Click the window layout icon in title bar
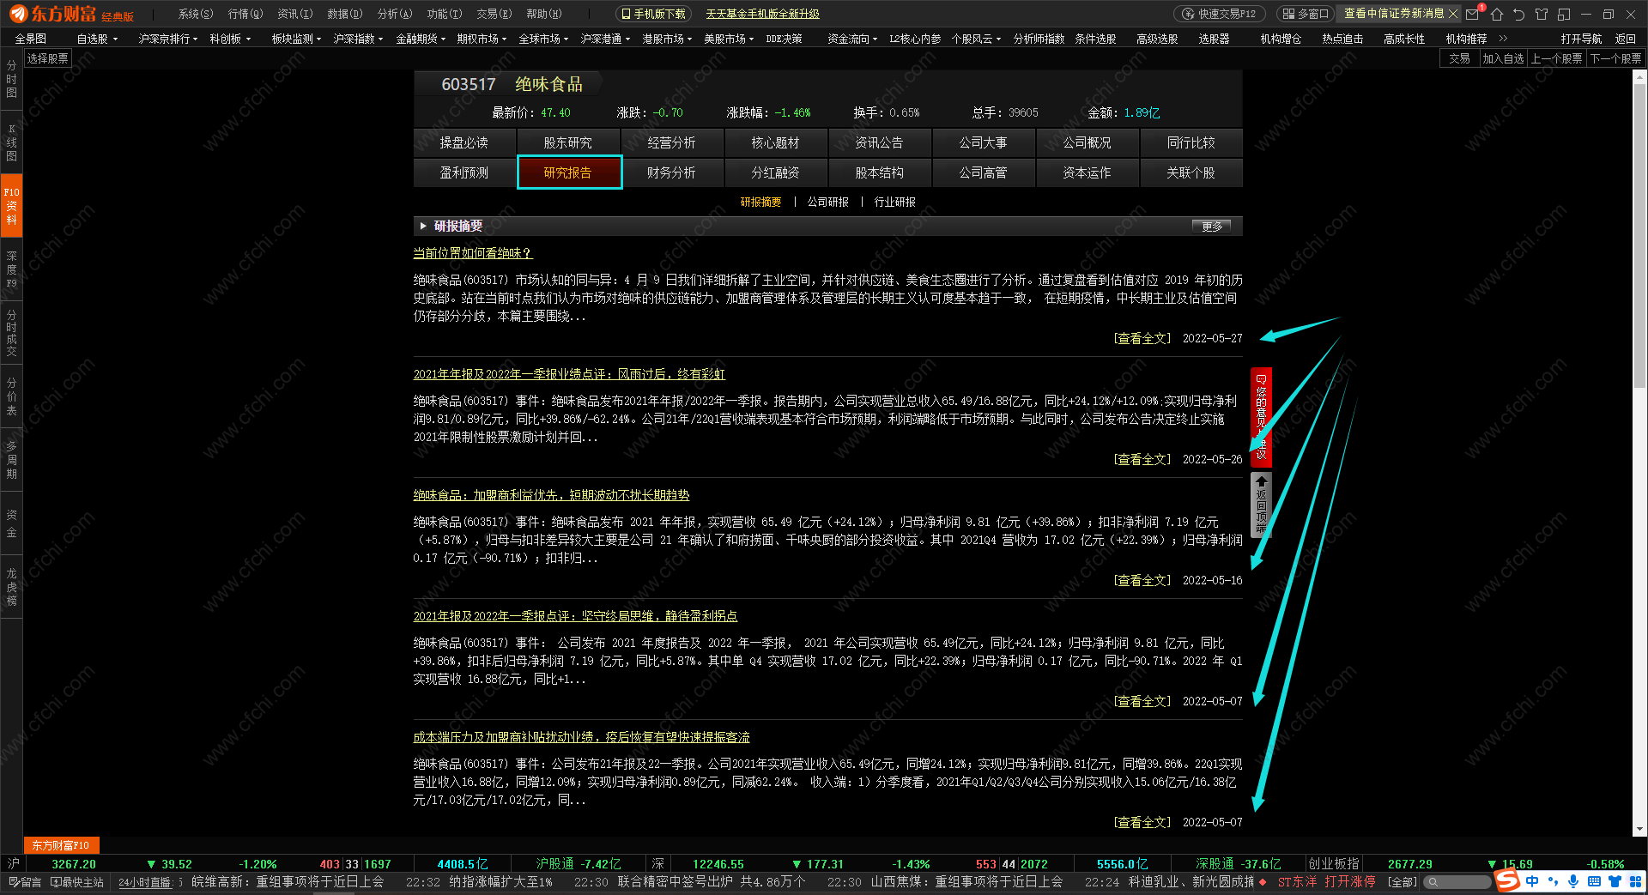This screenshot has height=895, width=1648. pos(1564,14)
